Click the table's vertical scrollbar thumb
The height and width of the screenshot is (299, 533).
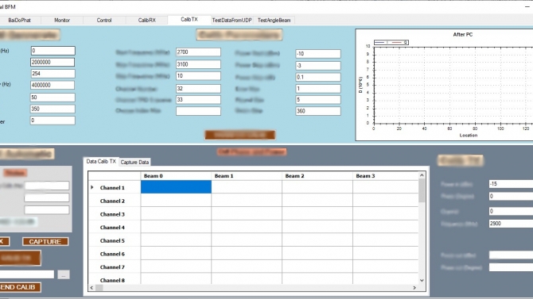422,190
